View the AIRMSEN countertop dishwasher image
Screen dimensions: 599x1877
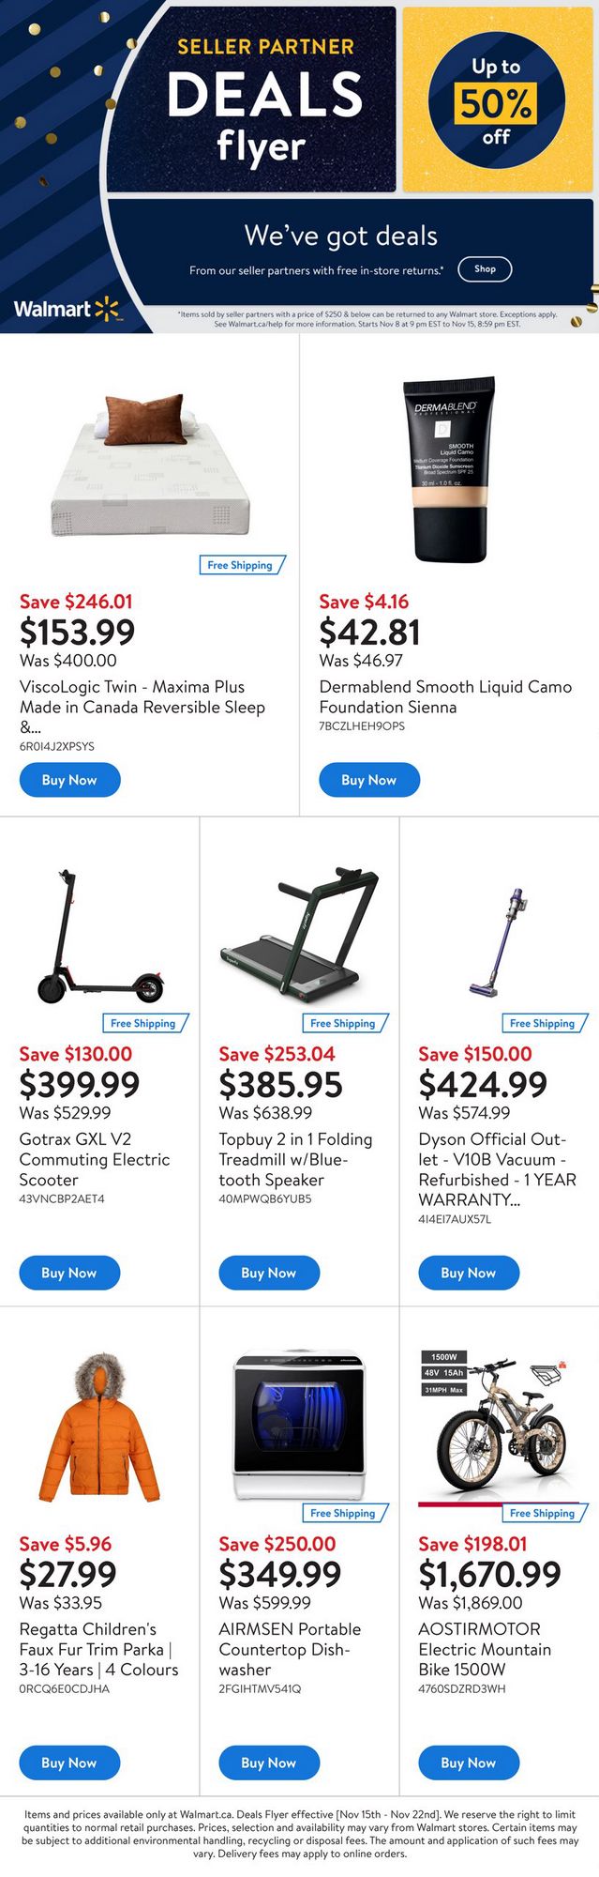point(299,1425)
